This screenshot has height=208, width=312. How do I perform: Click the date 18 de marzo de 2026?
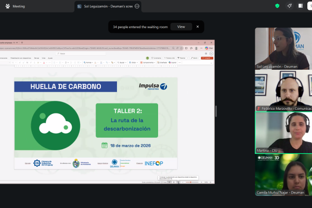click(x=131, y=146)
